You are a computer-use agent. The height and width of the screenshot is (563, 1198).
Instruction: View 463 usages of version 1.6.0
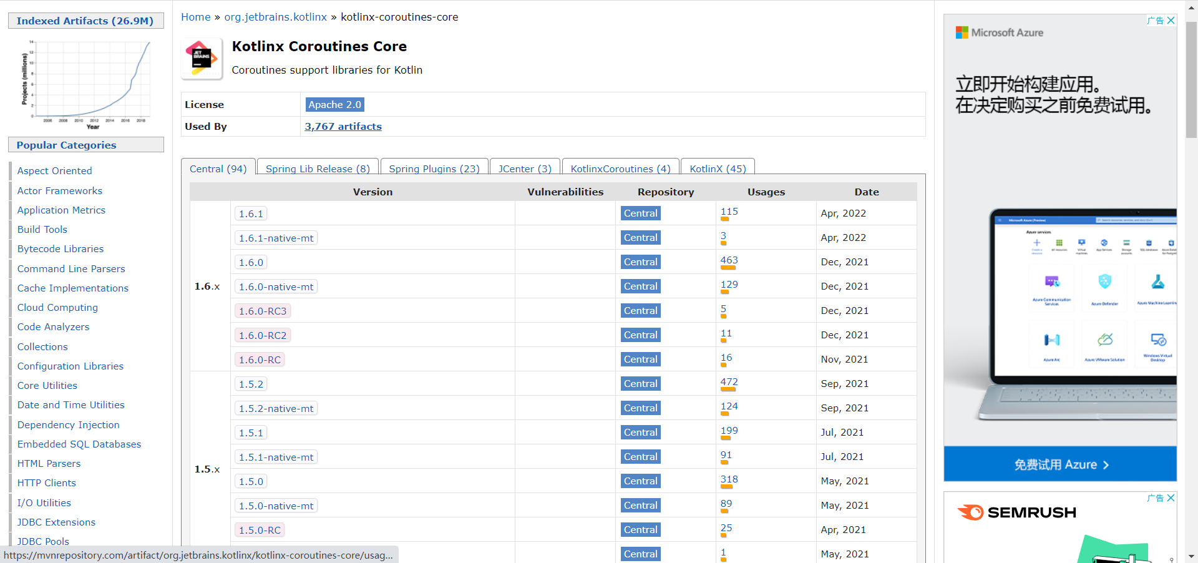coord(729,260)
